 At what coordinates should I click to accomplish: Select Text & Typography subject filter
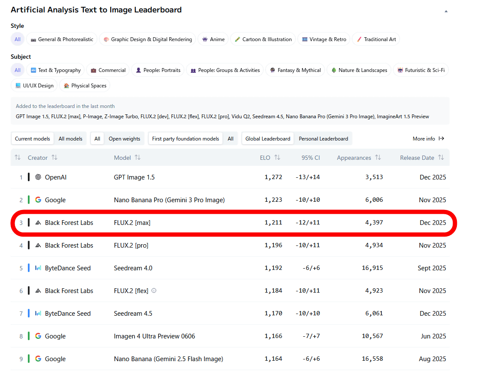point(56,70)
